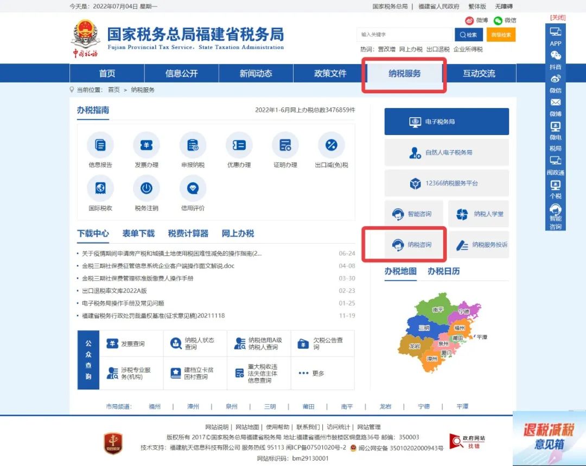This screenshot has width=586, height=466.
Task: Open the 纳税服务投诉 button
Action: pyautogui.click(x=479, y=245)
